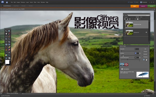Click the Home icon in the top bar
This screenshot has width=156, height=97.
(7, 2)
